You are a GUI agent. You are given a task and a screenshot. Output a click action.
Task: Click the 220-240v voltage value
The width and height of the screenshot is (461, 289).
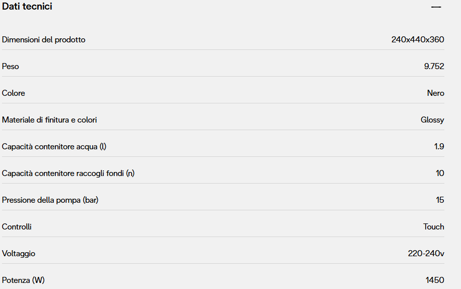pos(426,253)
